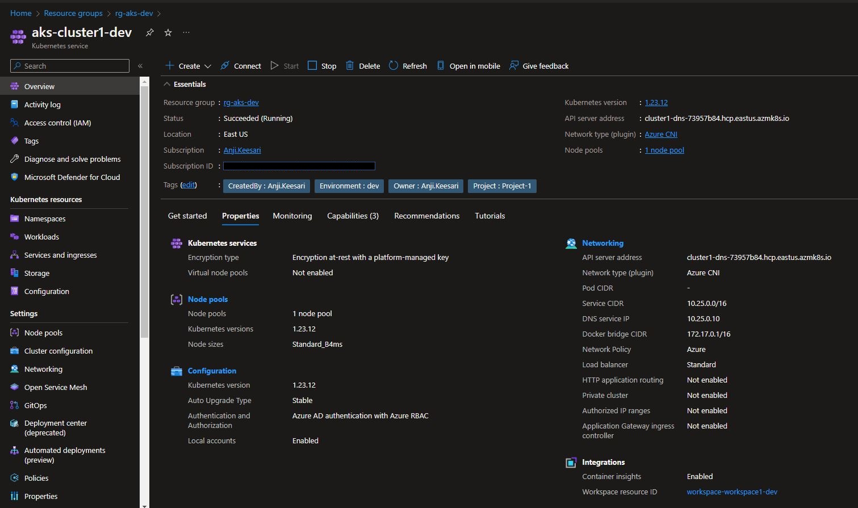Click the Services and ingresses icon
Screen dimensions: 858x508
tap(15, 255)
